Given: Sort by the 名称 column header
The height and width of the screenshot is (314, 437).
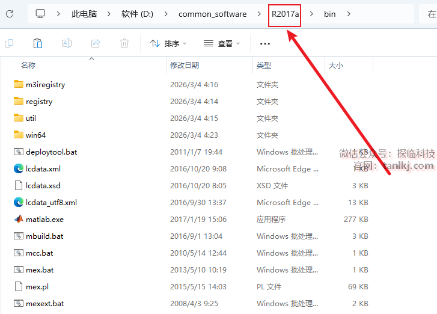Looking at the screenshot, I should 28,65.
